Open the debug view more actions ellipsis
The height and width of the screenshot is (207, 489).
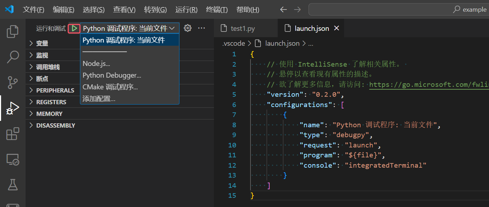(x=201, y=28)
